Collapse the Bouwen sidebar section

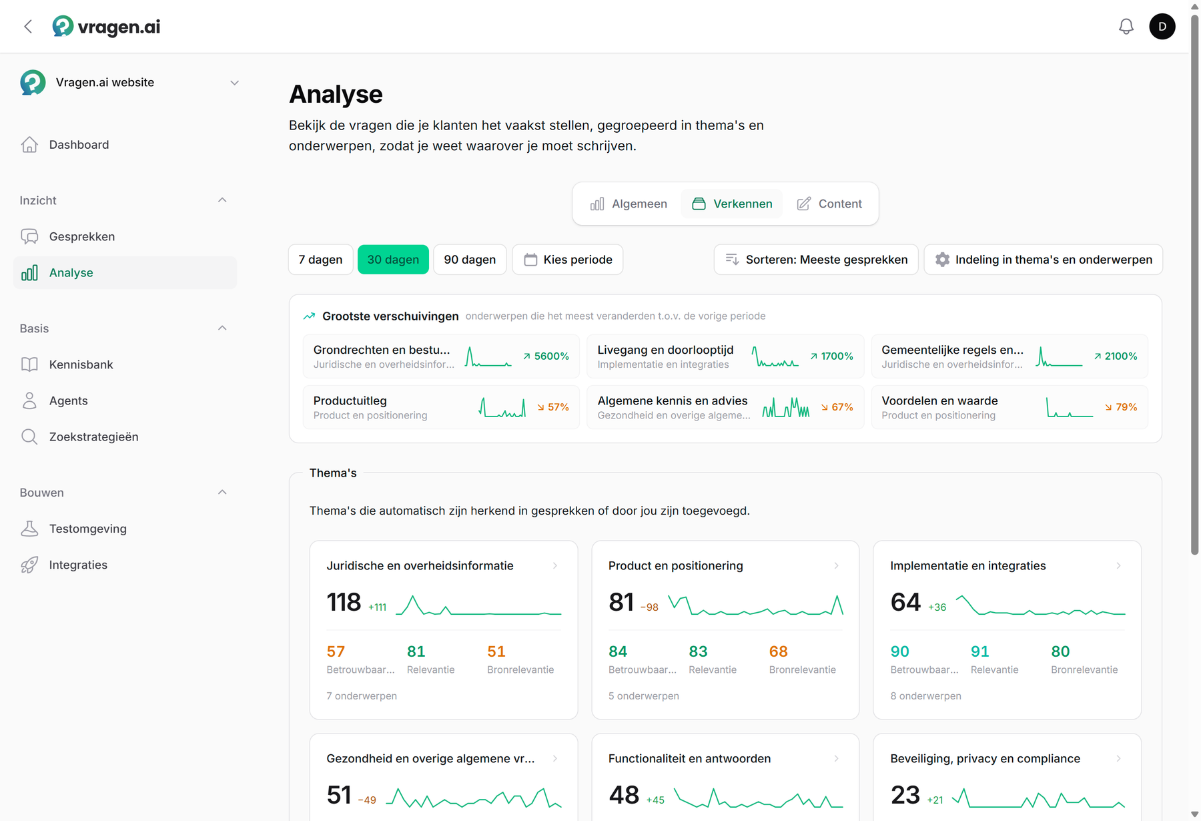[x=222, y=493]
